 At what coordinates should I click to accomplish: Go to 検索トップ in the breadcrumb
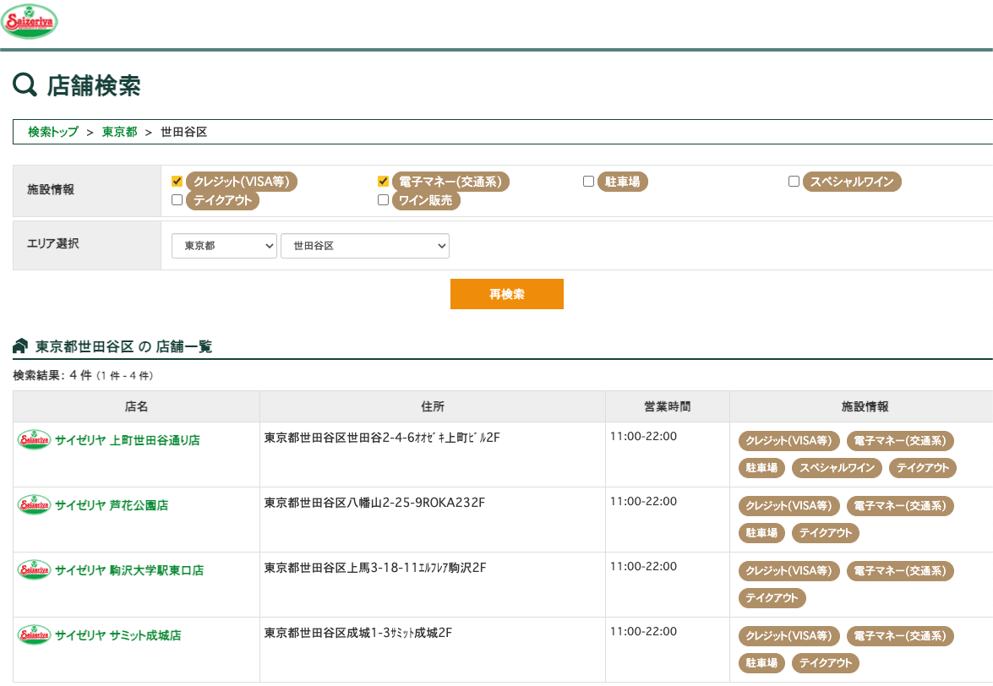[x=52, y=133]
